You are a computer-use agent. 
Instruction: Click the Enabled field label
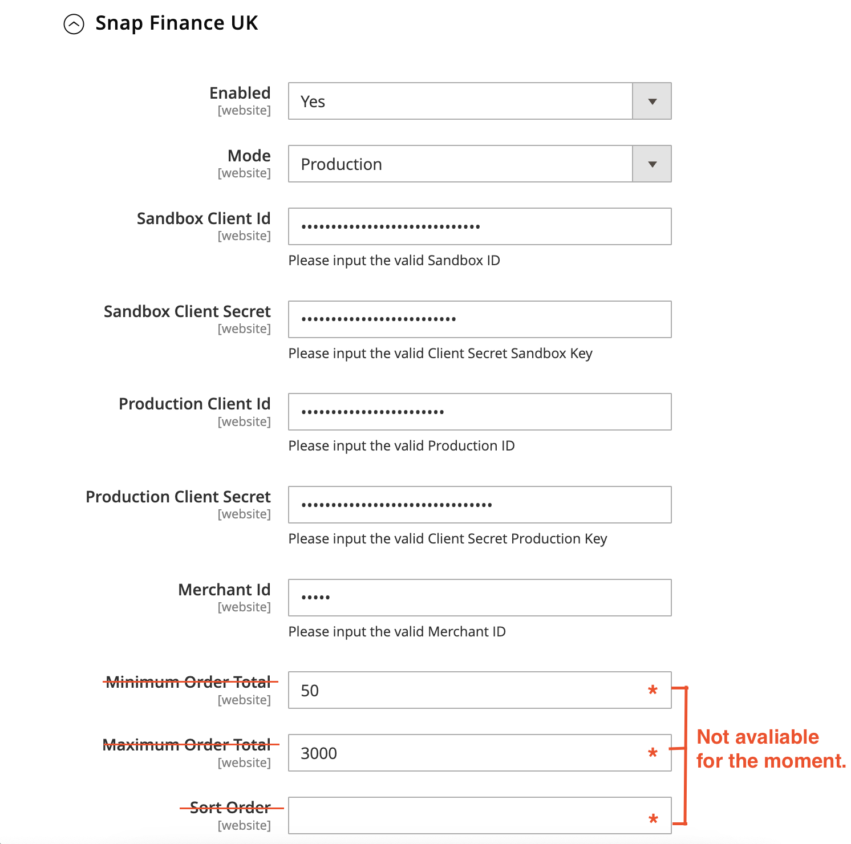[x=240, y=92]
